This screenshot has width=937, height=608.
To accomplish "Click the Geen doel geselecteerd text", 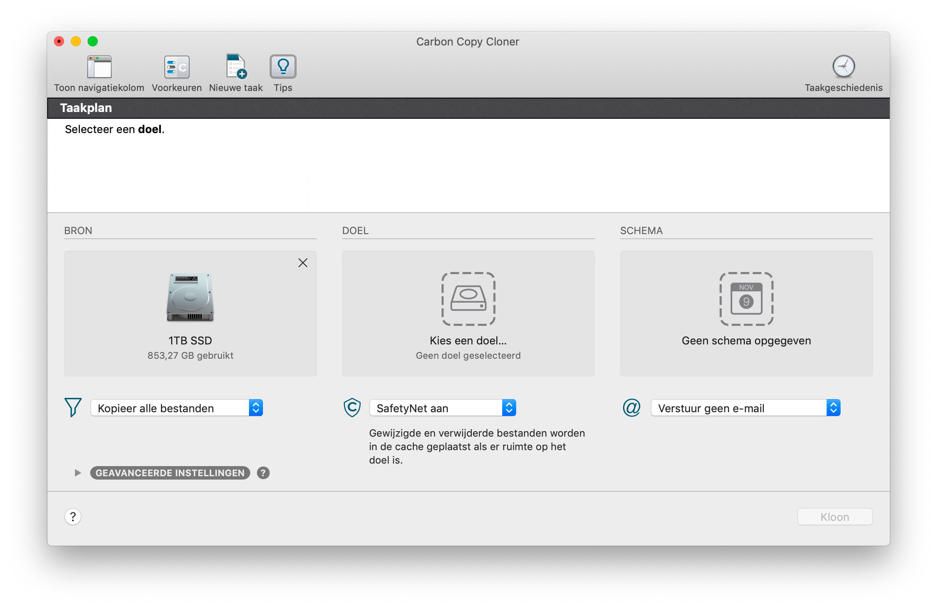I will tap(468, 355).
